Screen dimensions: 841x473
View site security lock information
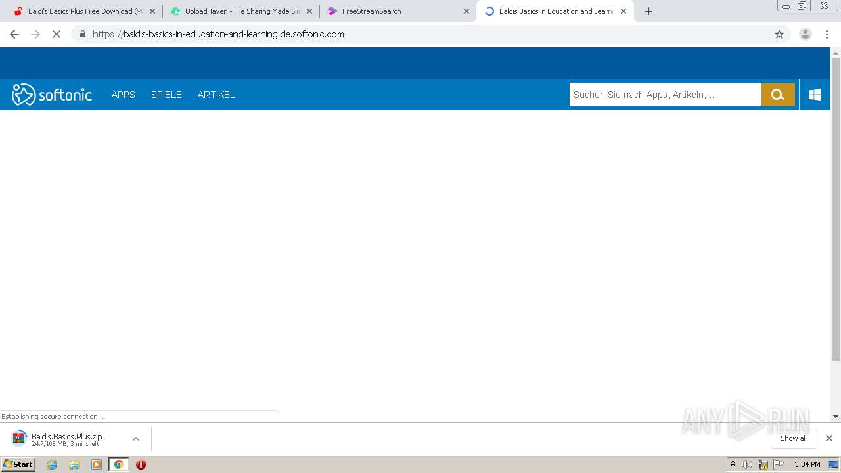(82, 34)
